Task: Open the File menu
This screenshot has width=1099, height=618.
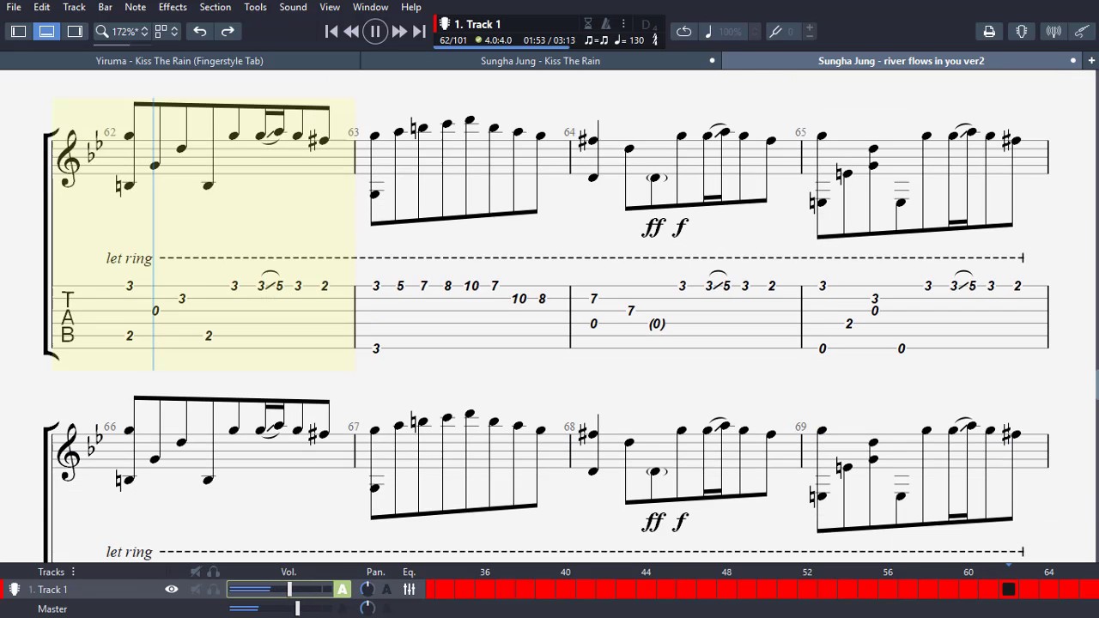Action: (14, 7)
